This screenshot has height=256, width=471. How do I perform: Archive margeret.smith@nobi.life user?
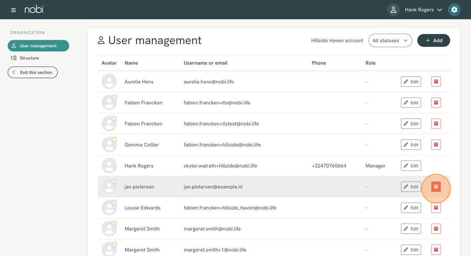[436, 229]
